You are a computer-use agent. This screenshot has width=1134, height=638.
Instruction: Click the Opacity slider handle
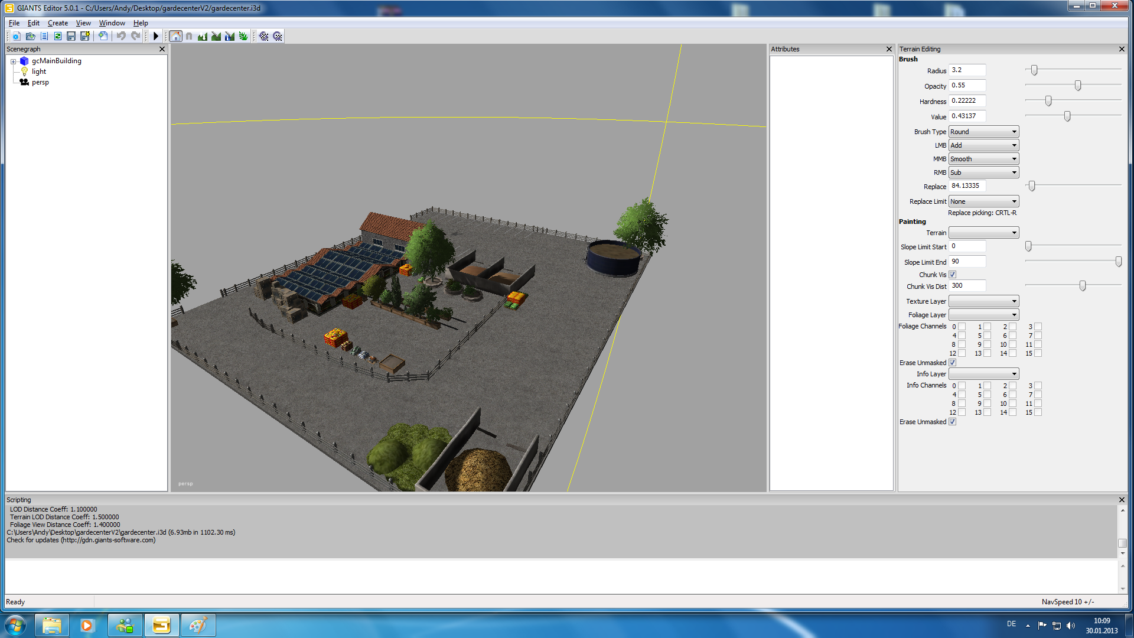1078,86
